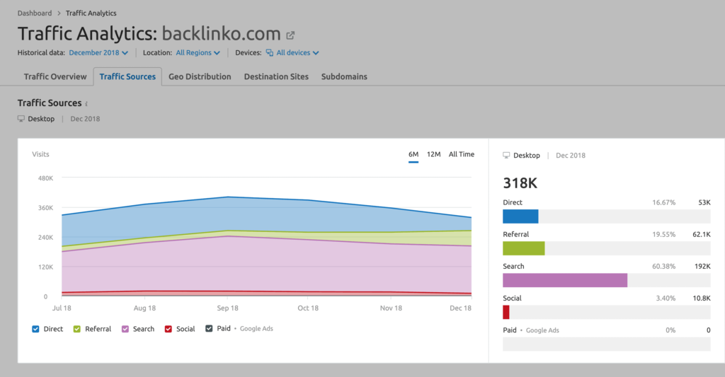The image size is (725, 377).
Task: Click the Dashboard breadcrumb link
Action: pos(35,13)
